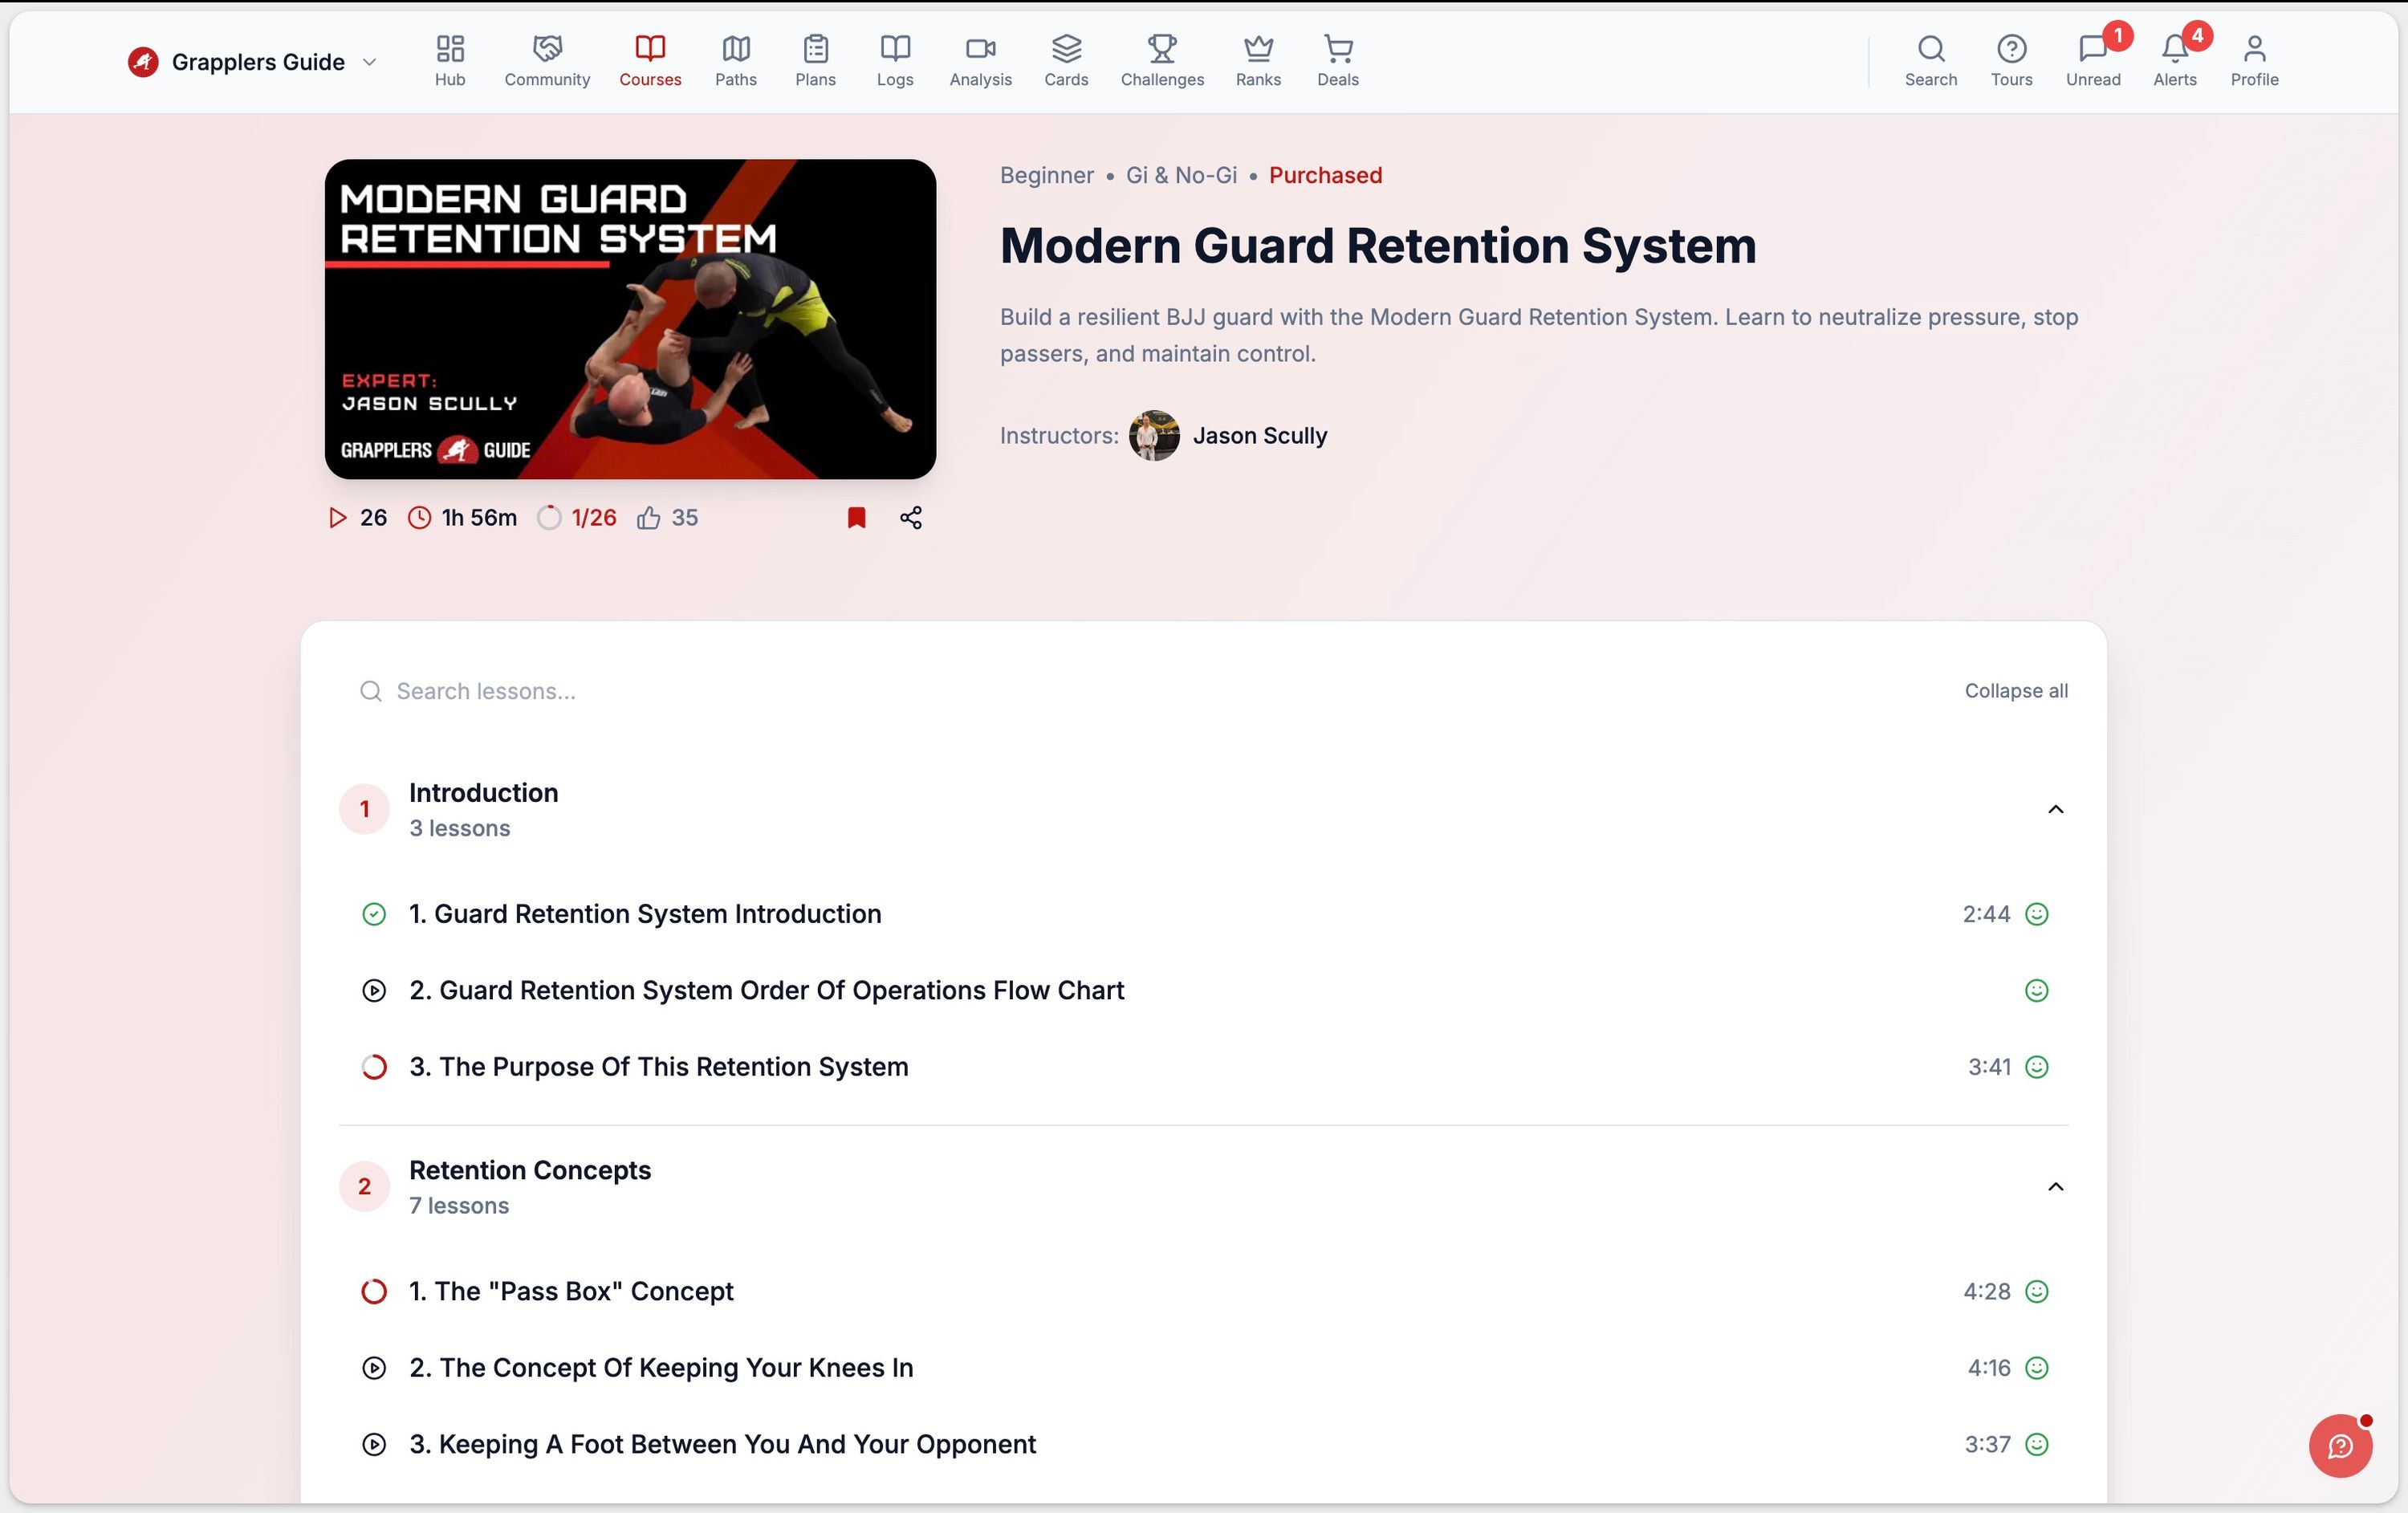Click play icon for Foot Between lesson
2408x1513 pixels.
pyautogui.click(x=374, y=1444)
